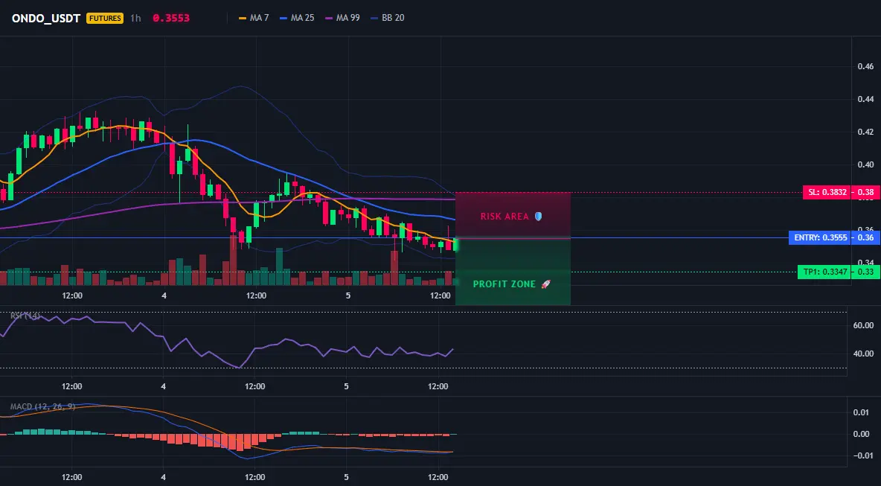Toggle the BB 20 legend entry
The width and height of the screenshot is (881, 486).
387,18
